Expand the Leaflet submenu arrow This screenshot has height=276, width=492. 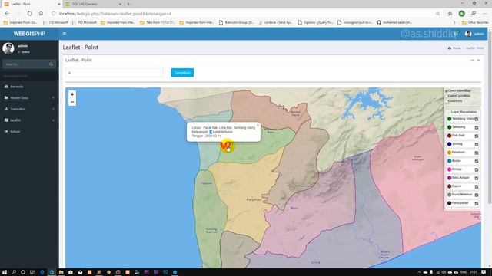[53, 120]
